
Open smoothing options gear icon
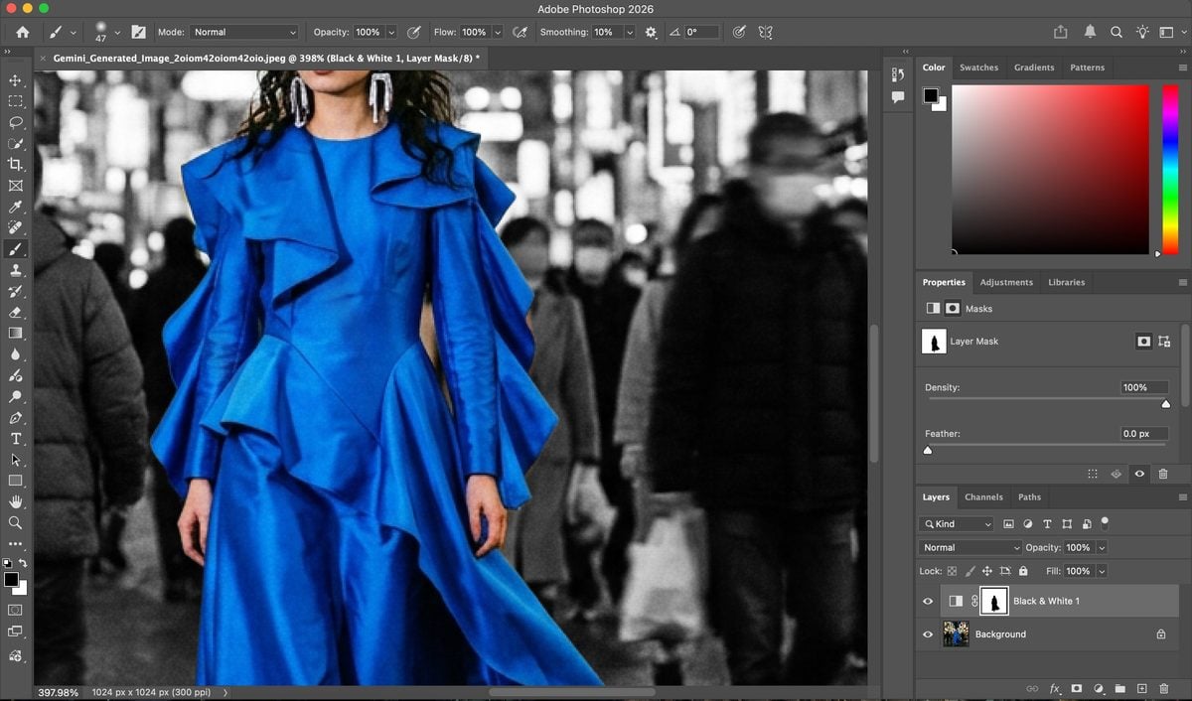click(x=651, y=32)
